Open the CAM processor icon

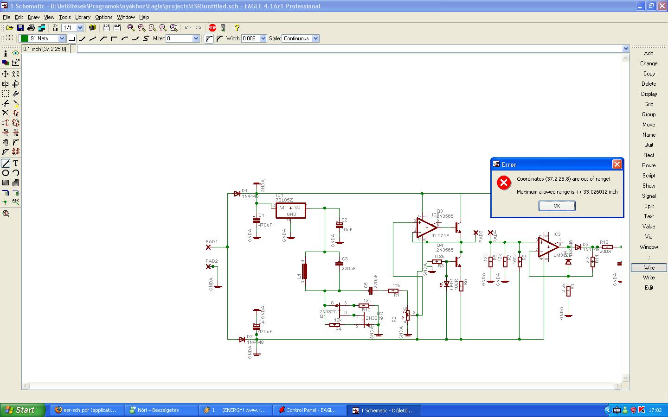click(42, 28)
